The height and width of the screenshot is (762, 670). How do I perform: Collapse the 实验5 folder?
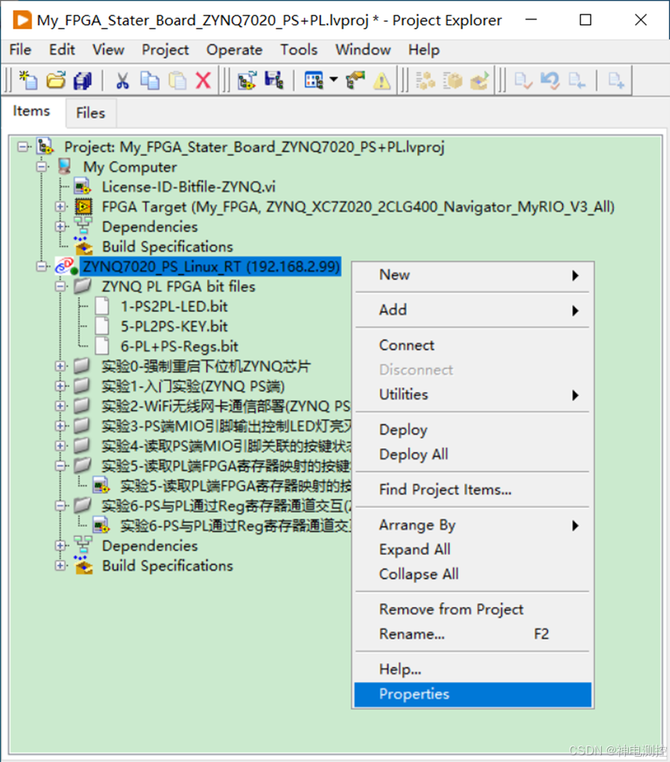(60, 465)
